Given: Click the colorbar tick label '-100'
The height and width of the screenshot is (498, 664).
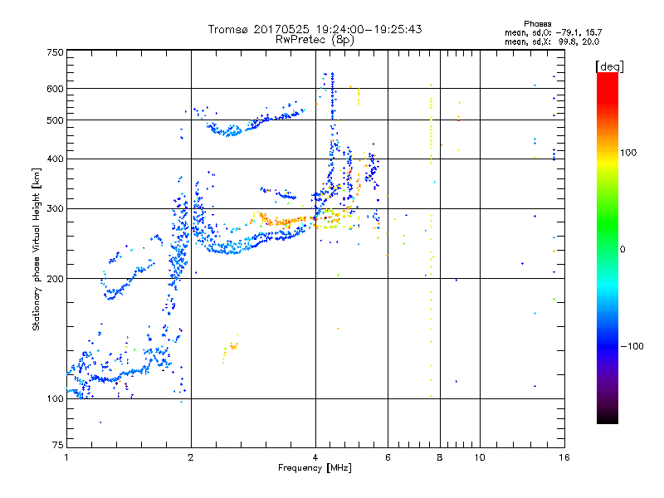Looking at the screenshot, I should point(632,346).
